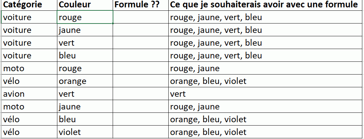364x139 pixels.
Task: Select the "violet" color cell
Action: (84, 132)
